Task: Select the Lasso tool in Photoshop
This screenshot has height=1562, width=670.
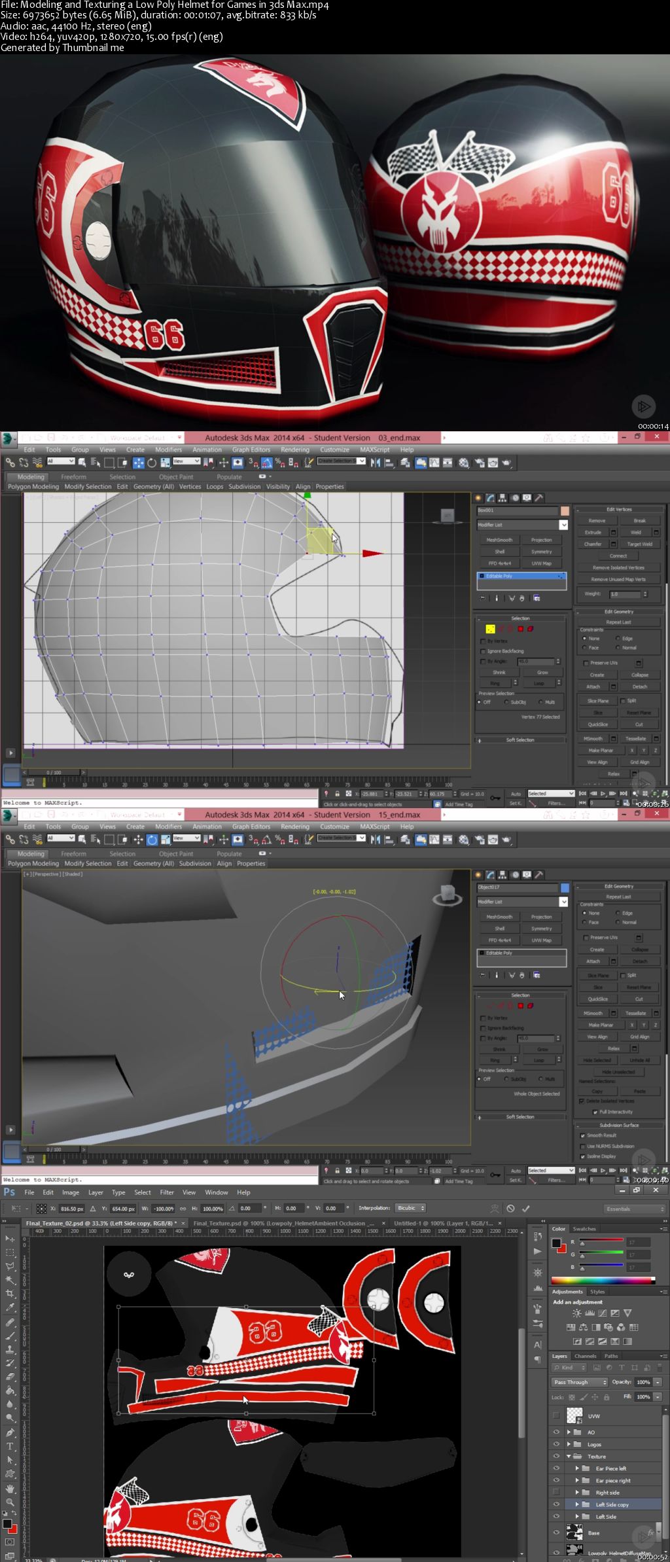Action: coord(10,1266)
